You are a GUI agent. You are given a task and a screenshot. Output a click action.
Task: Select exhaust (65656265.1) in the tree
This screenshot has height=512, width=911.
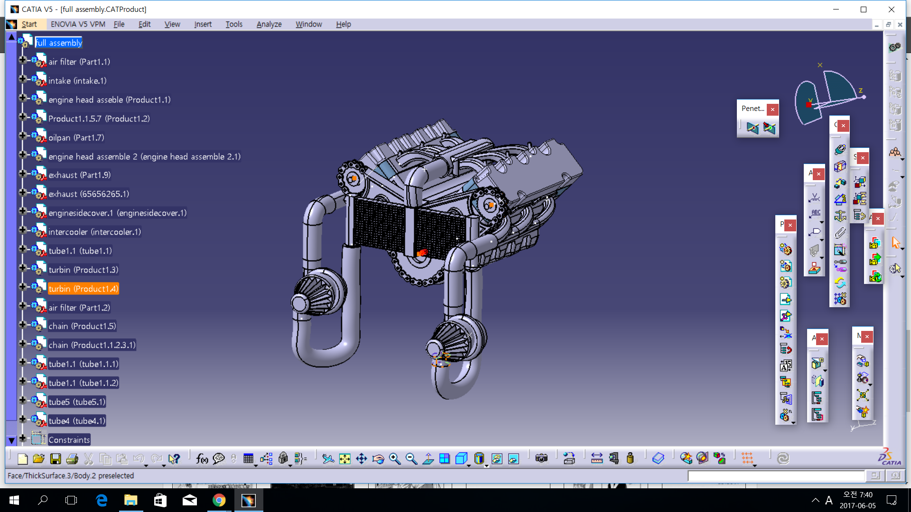point(89,194)
